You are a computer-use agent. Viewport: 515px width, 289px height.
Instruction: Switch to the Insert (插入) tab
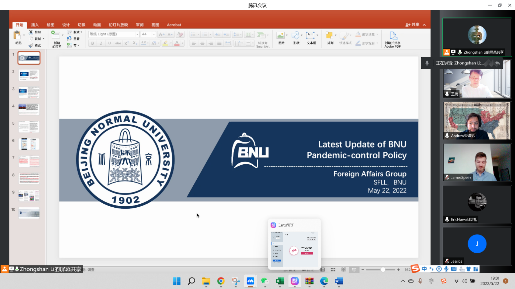pos(35,25)
